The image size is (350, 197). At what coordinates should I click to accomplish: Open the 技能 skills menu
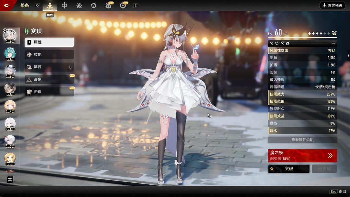49,54
